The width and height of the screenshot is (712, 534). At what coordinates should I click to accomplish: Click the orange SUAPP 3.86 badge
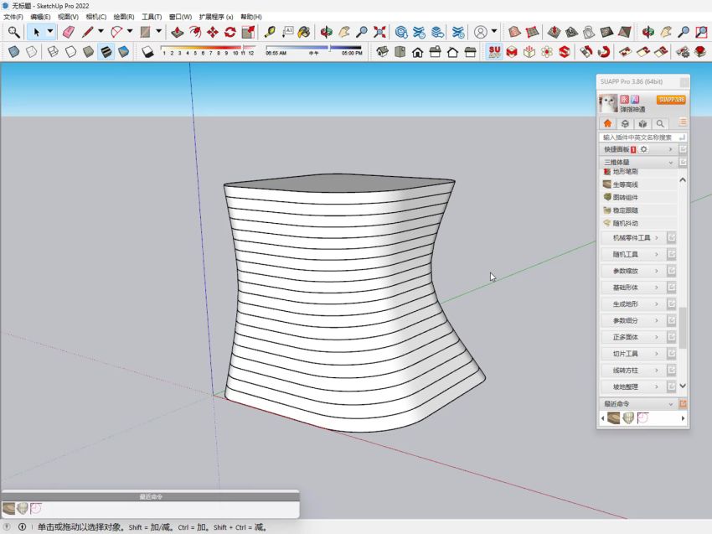[x=671, y=100]
